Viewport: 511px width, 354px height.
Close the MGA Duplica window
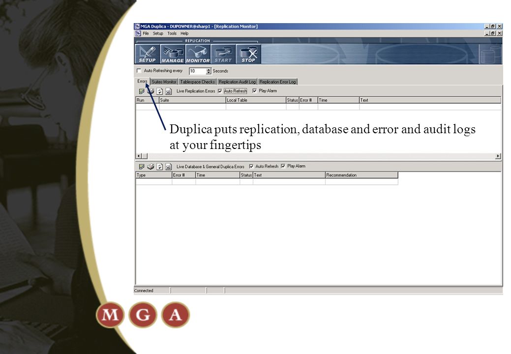[499, 27]
